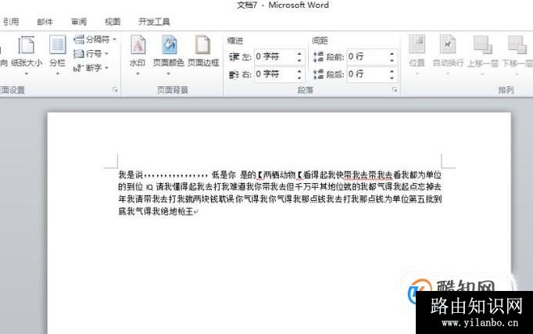Click the 上移一层 bring forward icon
This screenshot has height=334, width=533.
(x=482, y=52)
